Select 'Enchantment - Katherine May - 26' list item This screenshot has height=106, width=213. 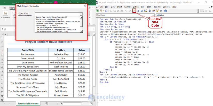click(x=58, y=19)
